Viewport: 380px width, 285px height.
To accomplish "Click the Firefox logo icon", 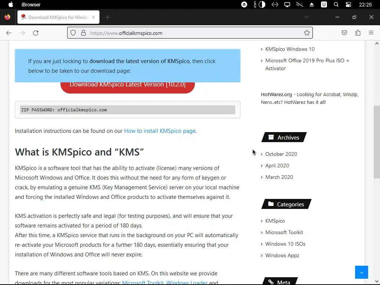I will 7,17.
